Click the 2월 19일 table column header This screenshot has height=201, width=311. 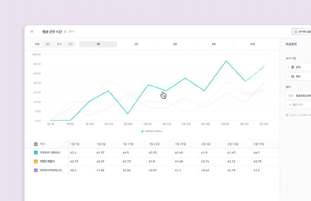259,144
